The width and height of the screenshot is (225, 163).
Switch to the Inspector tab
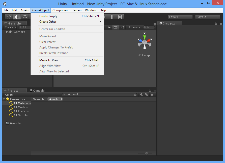click(x=170, y=23)
